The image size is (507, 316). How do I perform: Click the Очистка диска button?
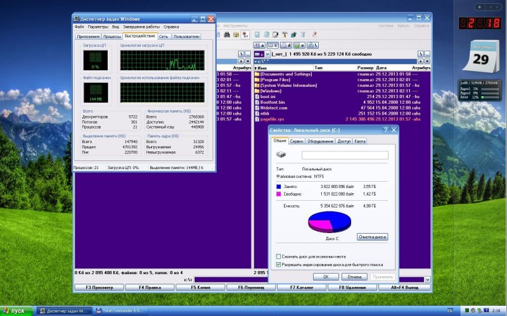click(373, 237)
